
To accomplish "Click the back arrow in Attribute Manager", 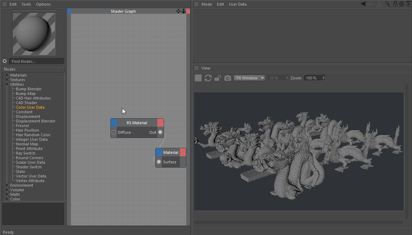I will [363, 4].
